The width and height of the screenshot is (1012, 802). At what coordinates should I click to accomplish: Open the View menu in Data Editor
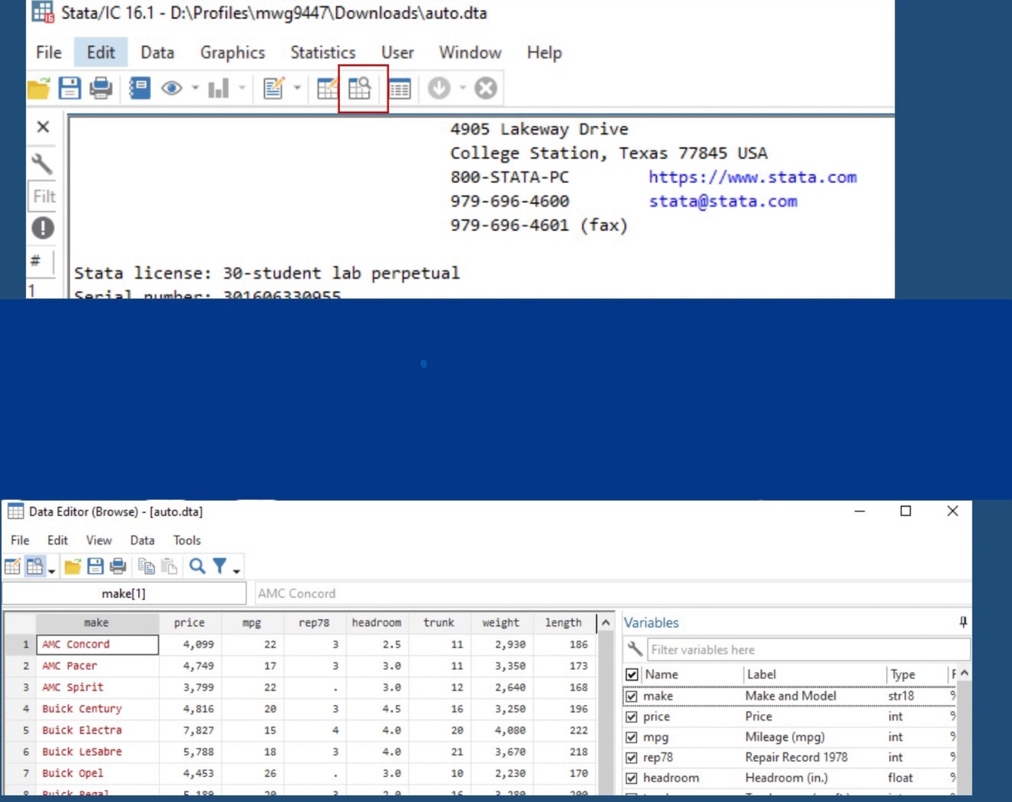[x=99, y=540]
